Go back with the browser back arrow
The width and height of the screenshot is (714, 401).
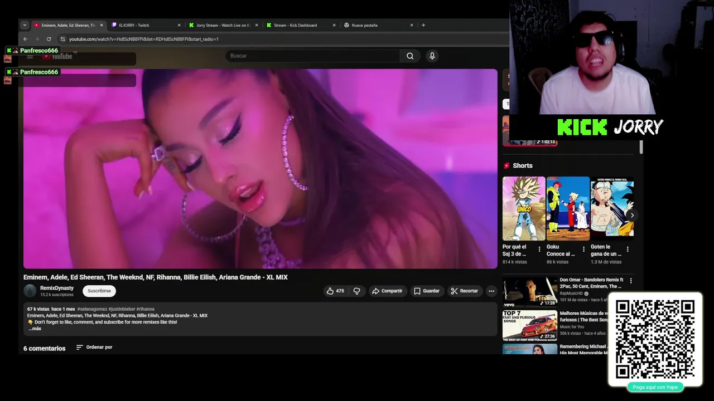(25, 39)
